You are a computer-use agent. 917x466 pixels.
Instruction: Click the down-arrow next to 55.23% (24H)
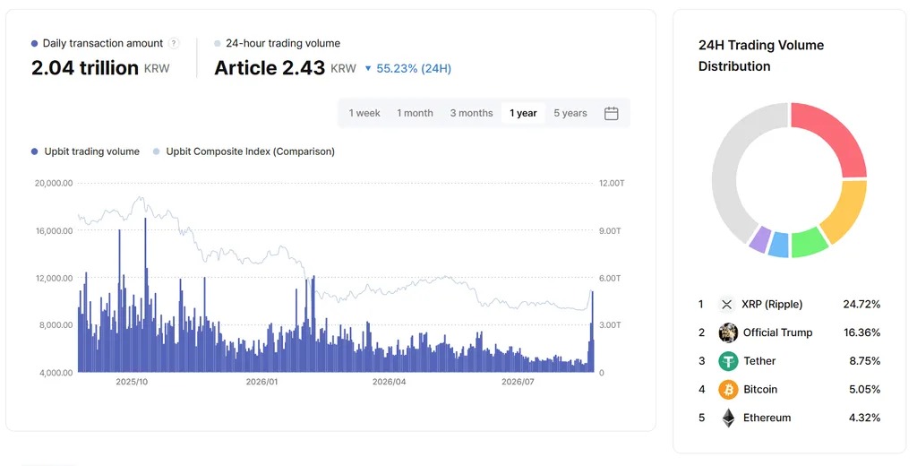368,68
